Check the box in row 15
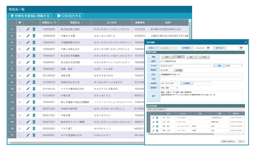Viewport: 256px width, 152px height. (x=20, y=122)
